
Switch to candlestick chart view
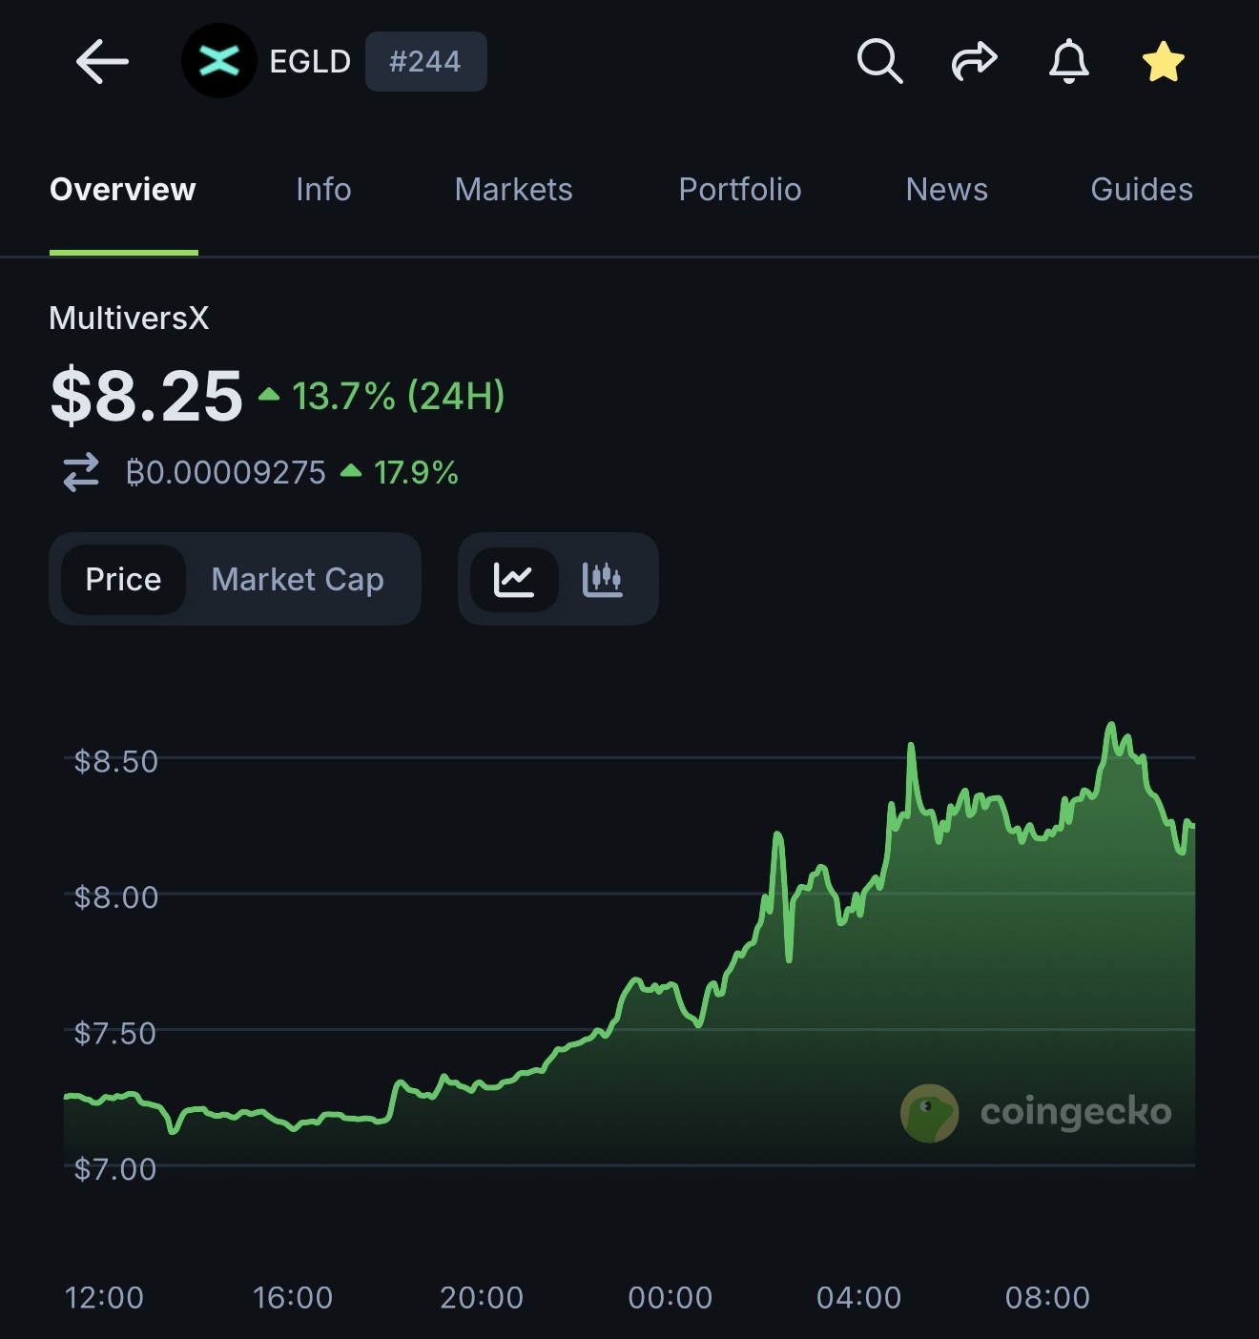point(603,579)
